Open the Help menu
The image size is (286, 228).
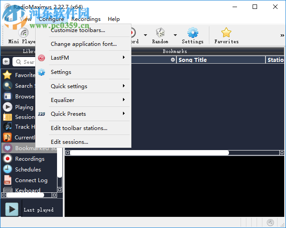coord(114,19)
